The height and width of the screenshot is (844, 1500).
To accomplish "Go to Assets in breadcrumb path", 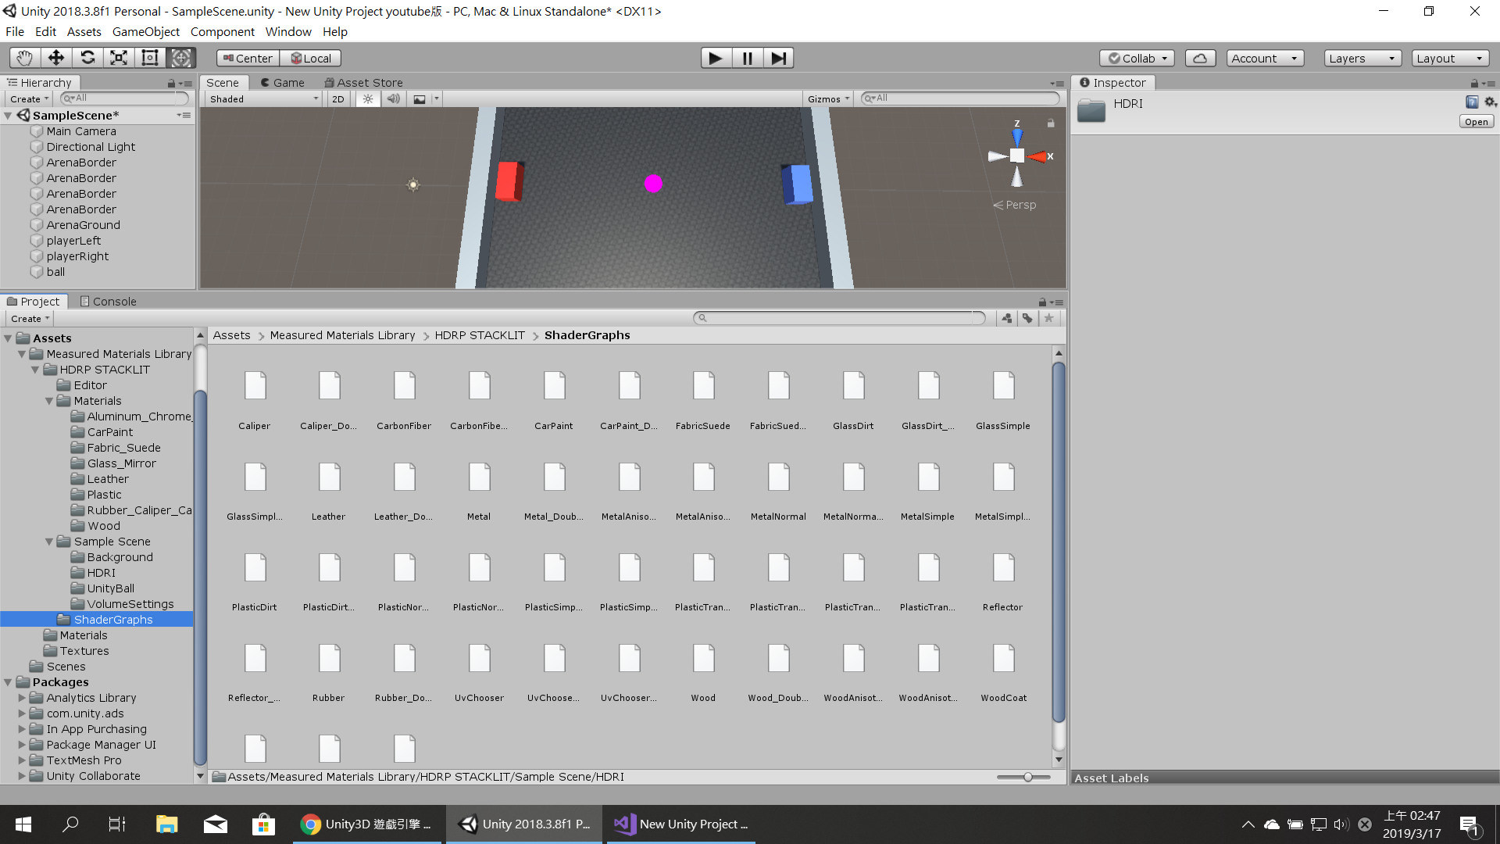I will point(231,335).
